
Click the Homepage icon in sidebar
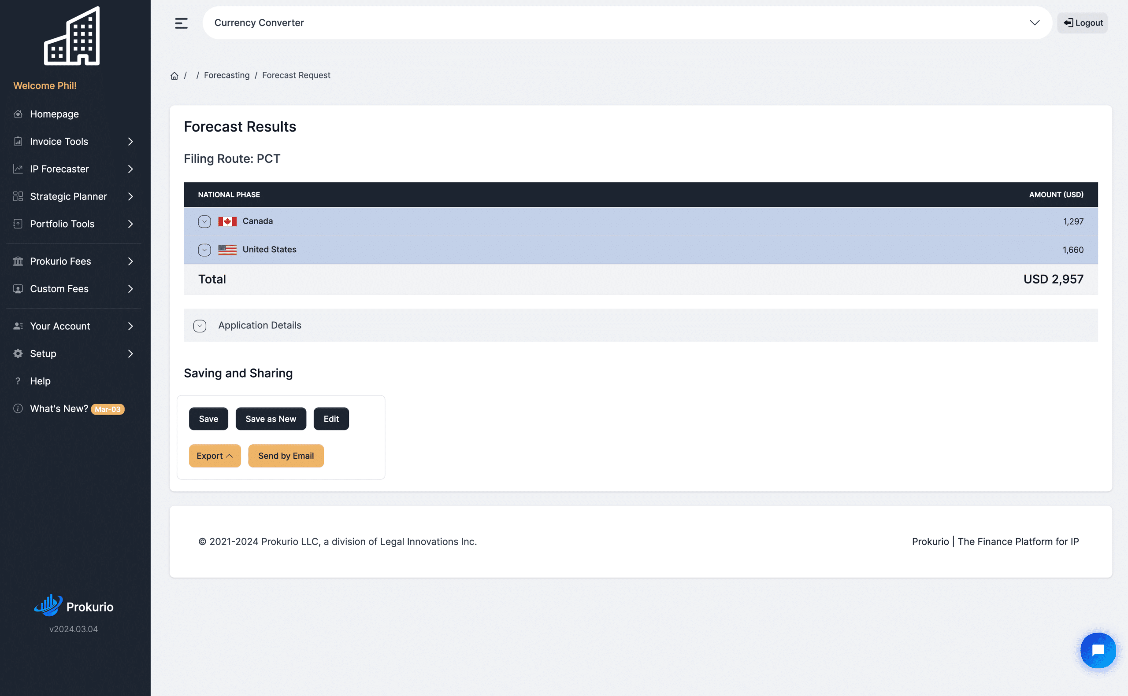(x=18, y=114)
